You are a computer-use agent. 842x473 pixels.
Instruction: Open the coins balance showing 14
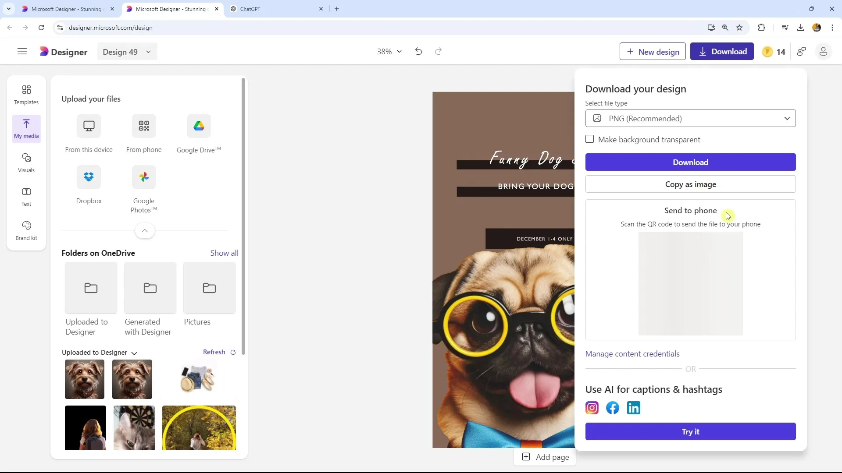pos(774,52)
